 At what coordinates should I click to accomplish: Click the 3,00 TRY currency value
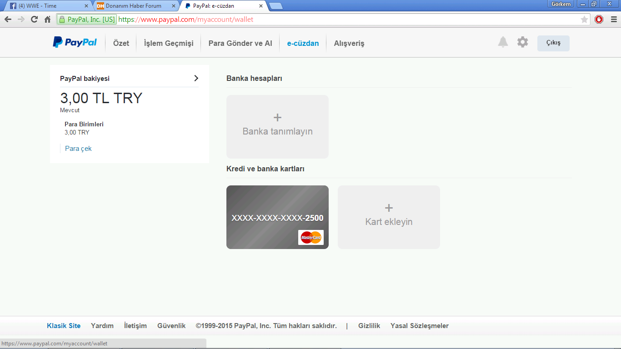click(77, 132)
